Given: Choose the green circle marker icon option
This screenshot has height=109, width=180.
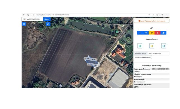Looking at the screenshot, I should coord(140,46).
